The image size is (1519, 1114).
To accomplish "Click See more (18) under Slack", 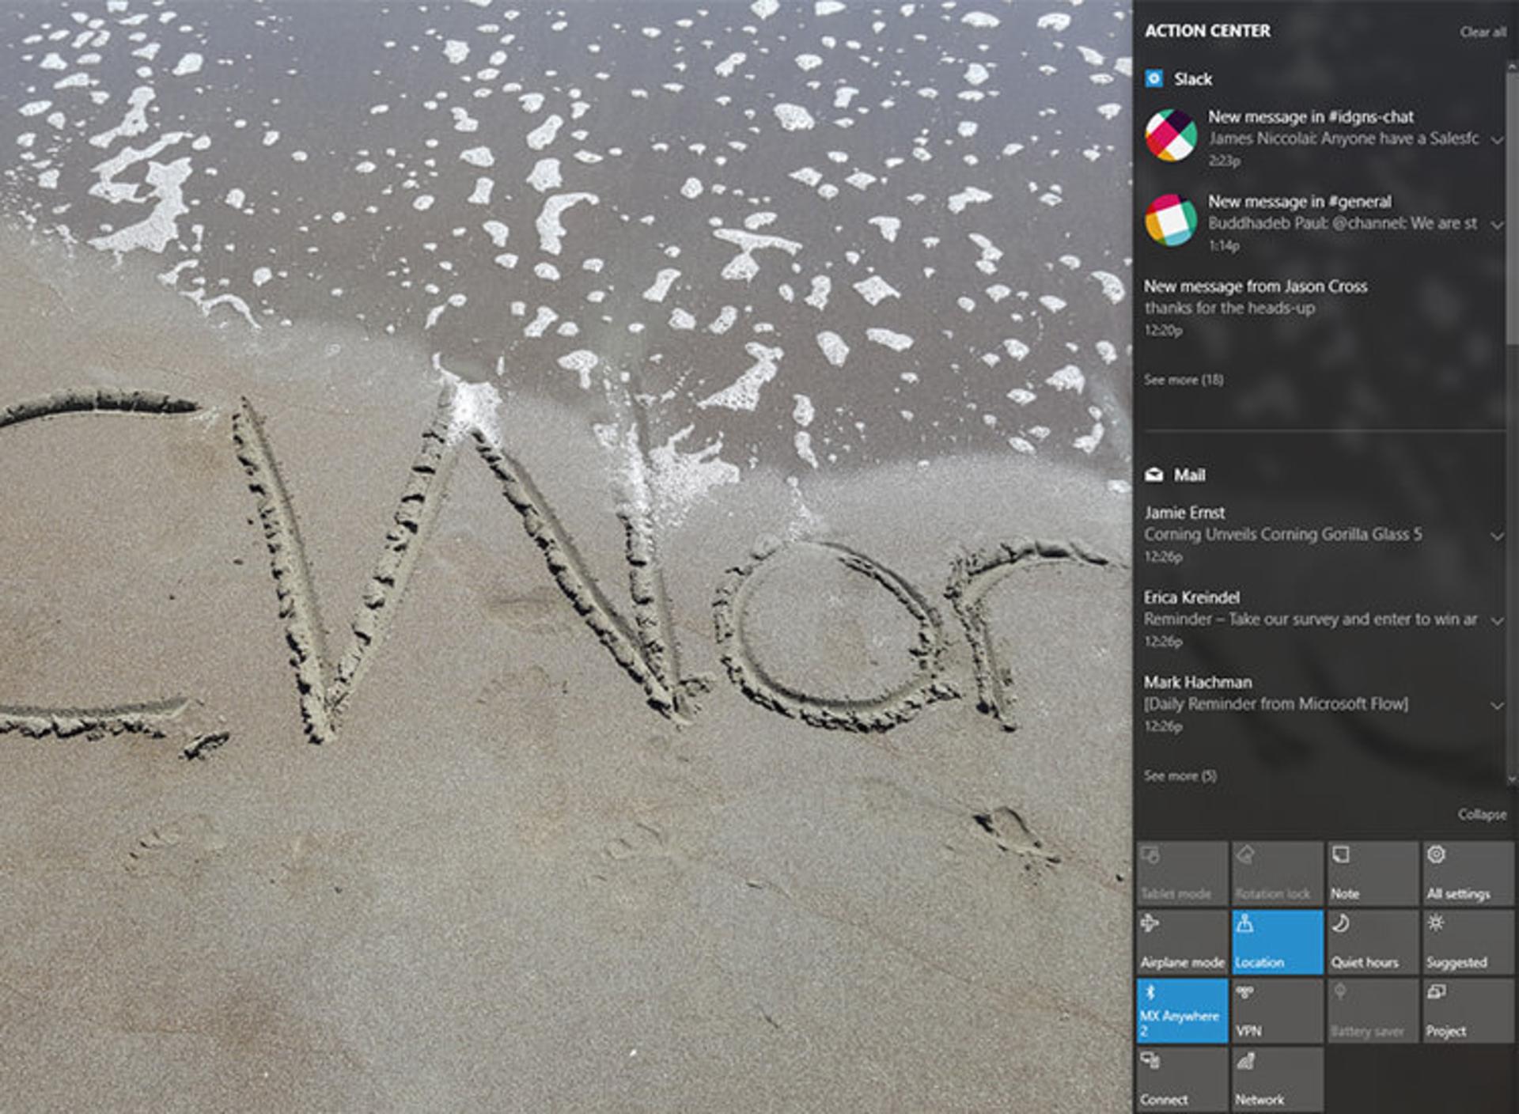I will (1183, 380).
